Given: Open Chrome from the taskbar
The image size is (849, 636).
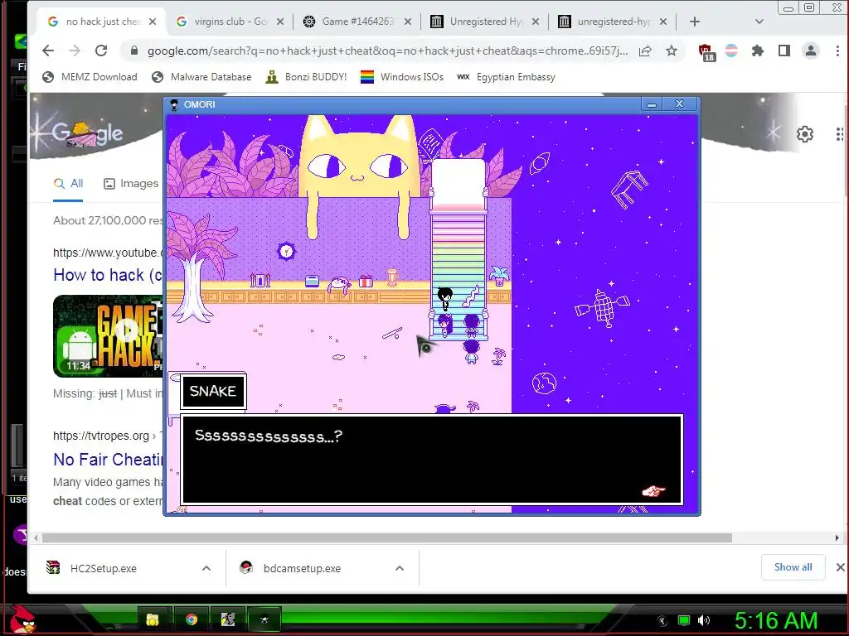Looking at the screenshot, I should click(x=192, y=619).
